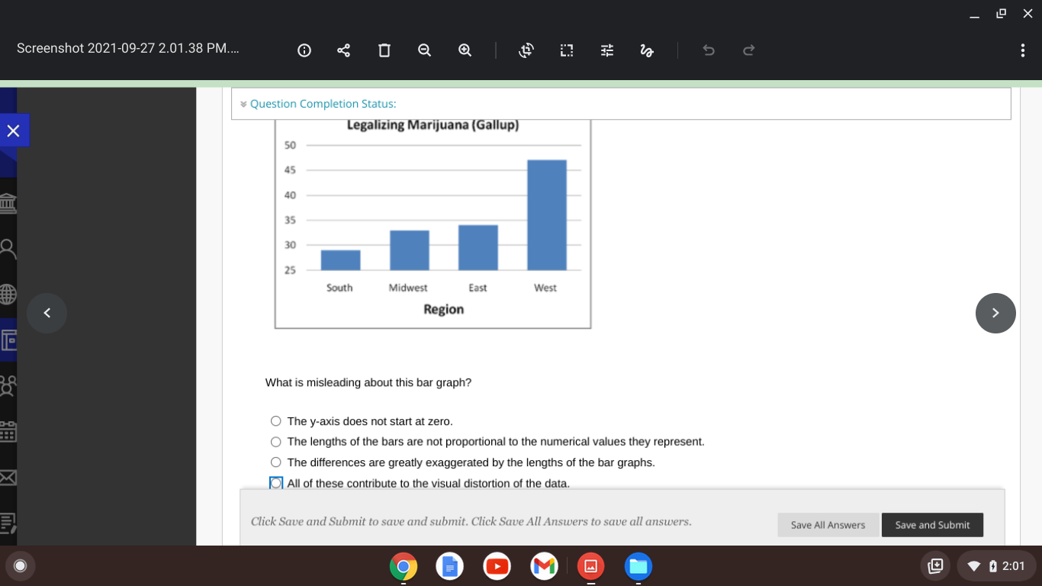Redo the last edit
This screenshot has width=1042, height=586.
click(749, 50)
